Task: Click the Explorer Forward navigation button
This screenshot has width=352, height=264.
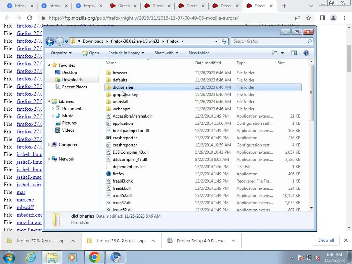Action: (x=59, y=41)
